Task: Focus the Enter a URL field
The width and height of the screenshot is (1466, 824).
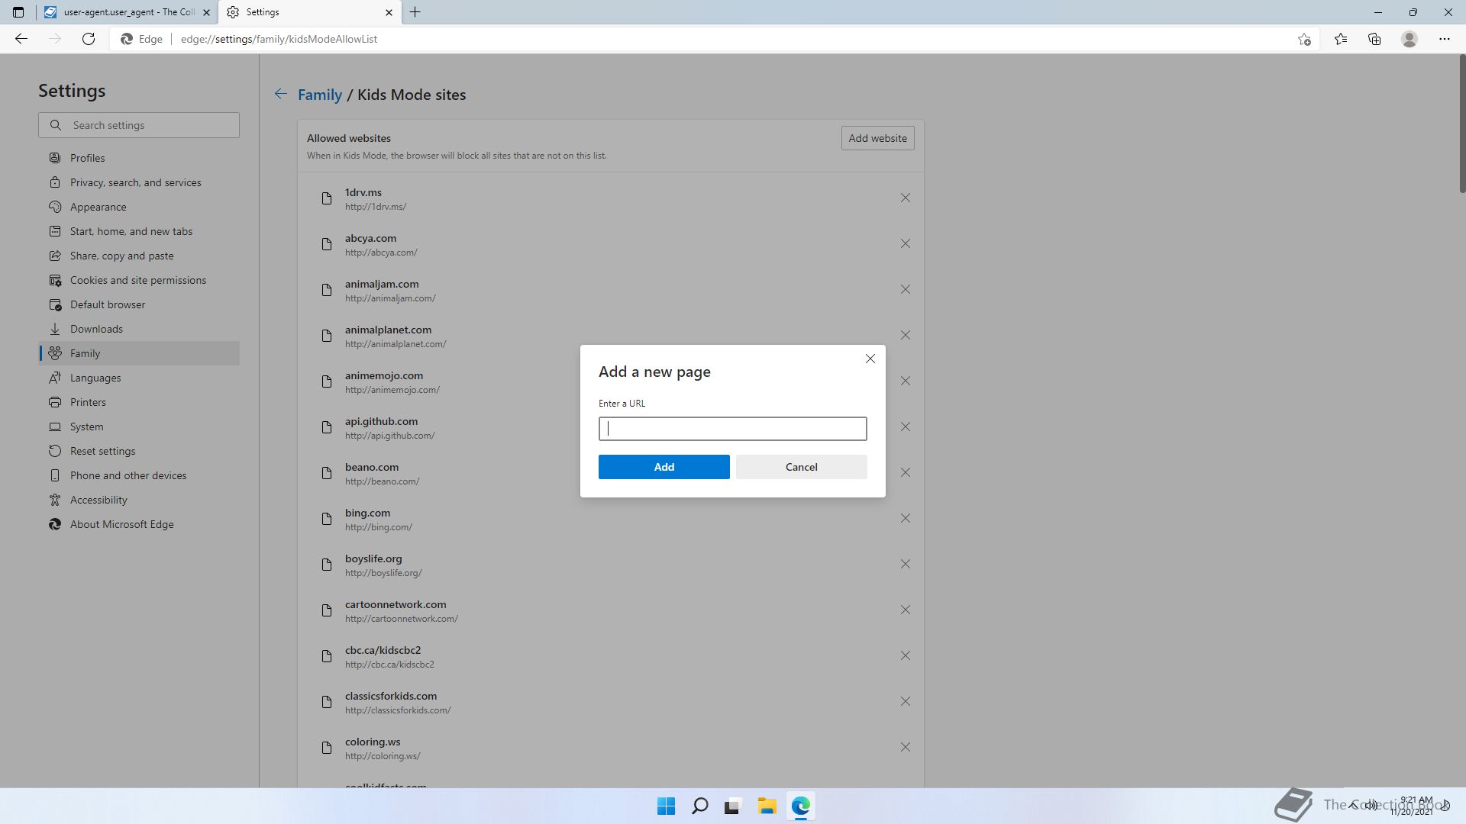Action: point(732,429)
